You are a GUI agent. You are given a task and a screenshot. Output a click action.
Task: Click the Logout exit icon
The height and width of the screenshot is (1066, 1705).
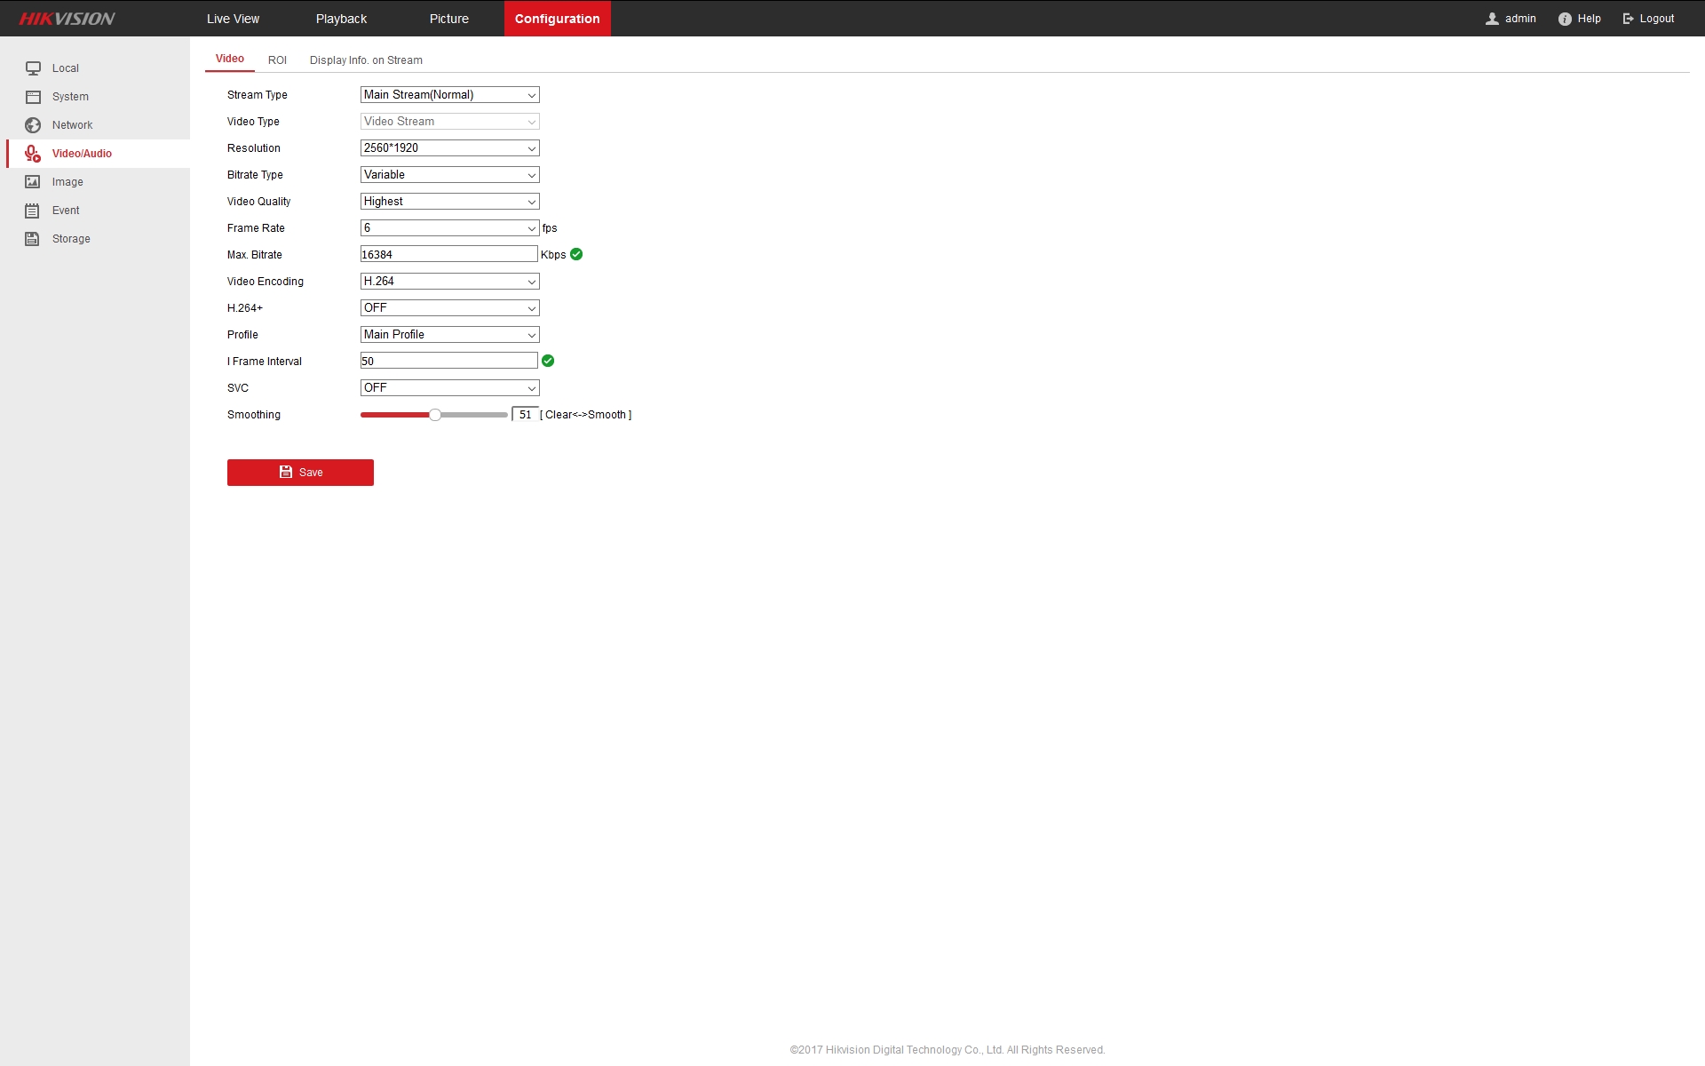pyautogui.click(x=1629, y=19)
